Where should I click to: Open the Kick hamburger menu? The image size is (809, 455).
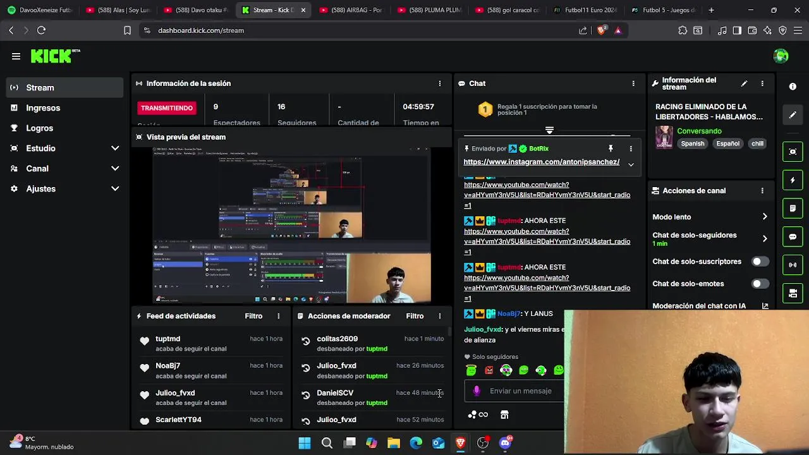[16, 56]
